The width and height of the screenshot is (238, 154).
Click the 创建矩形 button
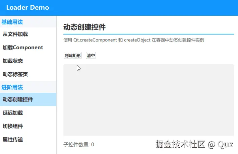[x=73, y=56]
